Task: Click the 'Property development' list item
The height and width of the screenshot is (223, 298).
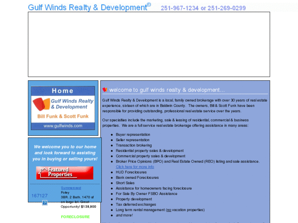Action: 134,199
